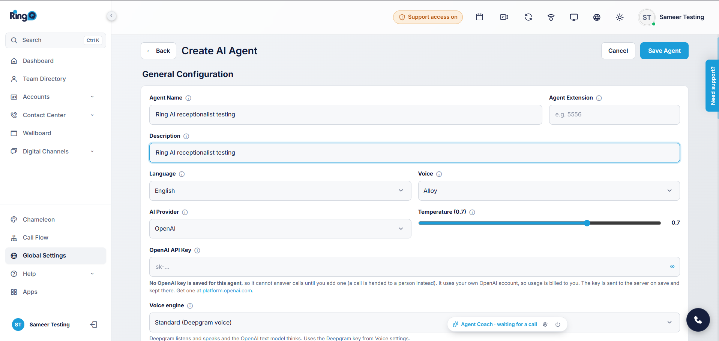Click the logout icon beside Sameer Testing
719x341 pixels.
(x=94, y=325)
